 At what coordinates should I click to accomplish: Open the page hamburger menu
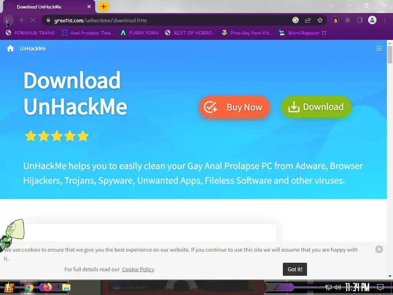[379, 48]
